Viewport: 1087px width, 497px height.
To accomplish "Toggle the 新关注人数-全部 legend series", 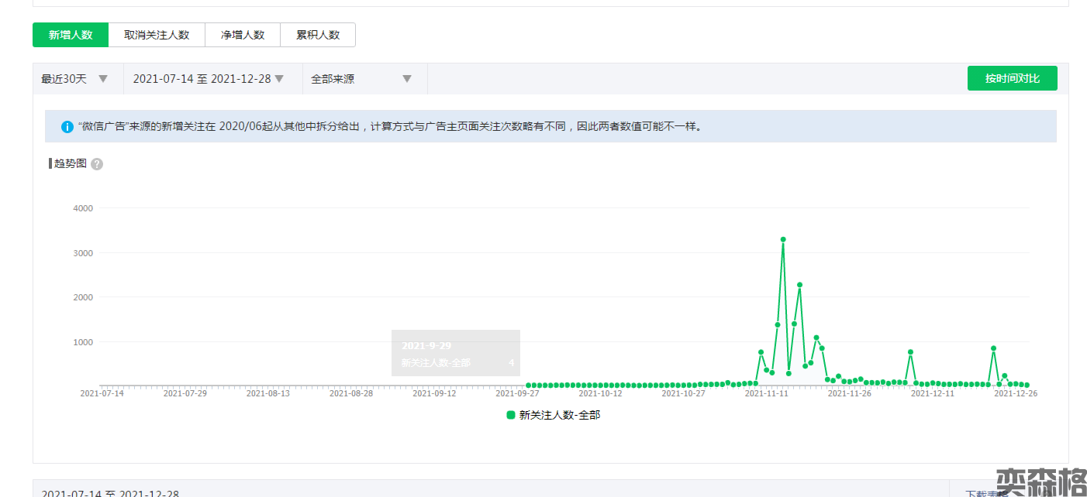I will [553, 415].
